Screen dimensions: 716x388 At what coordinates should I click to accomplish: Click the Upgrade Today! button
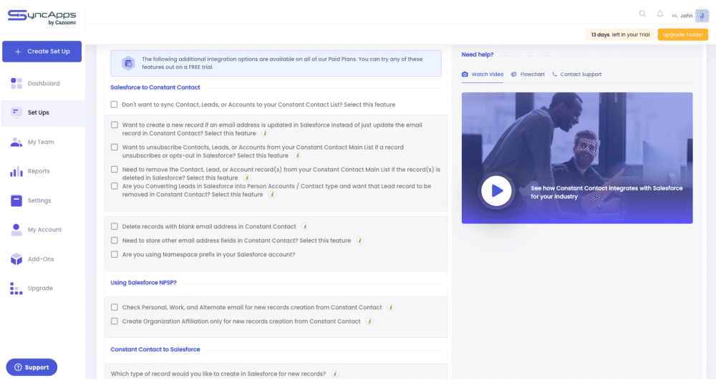682,34
